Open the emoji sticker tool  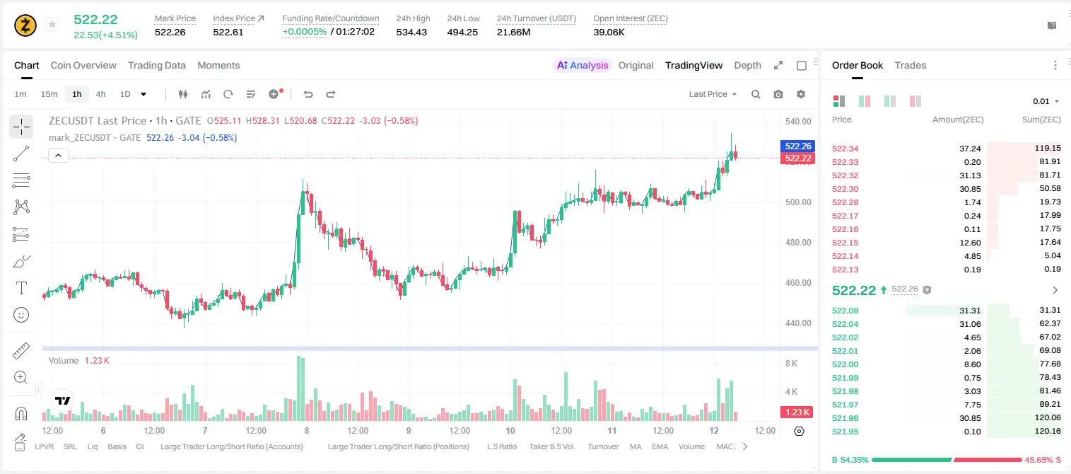pyautogui.click(x=21, y=315)
